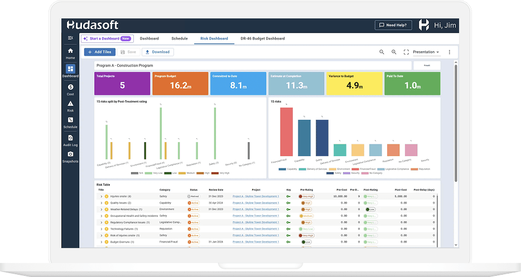
Task: Open the Risk warning icon in sidebar
Action: coord(70,104)
